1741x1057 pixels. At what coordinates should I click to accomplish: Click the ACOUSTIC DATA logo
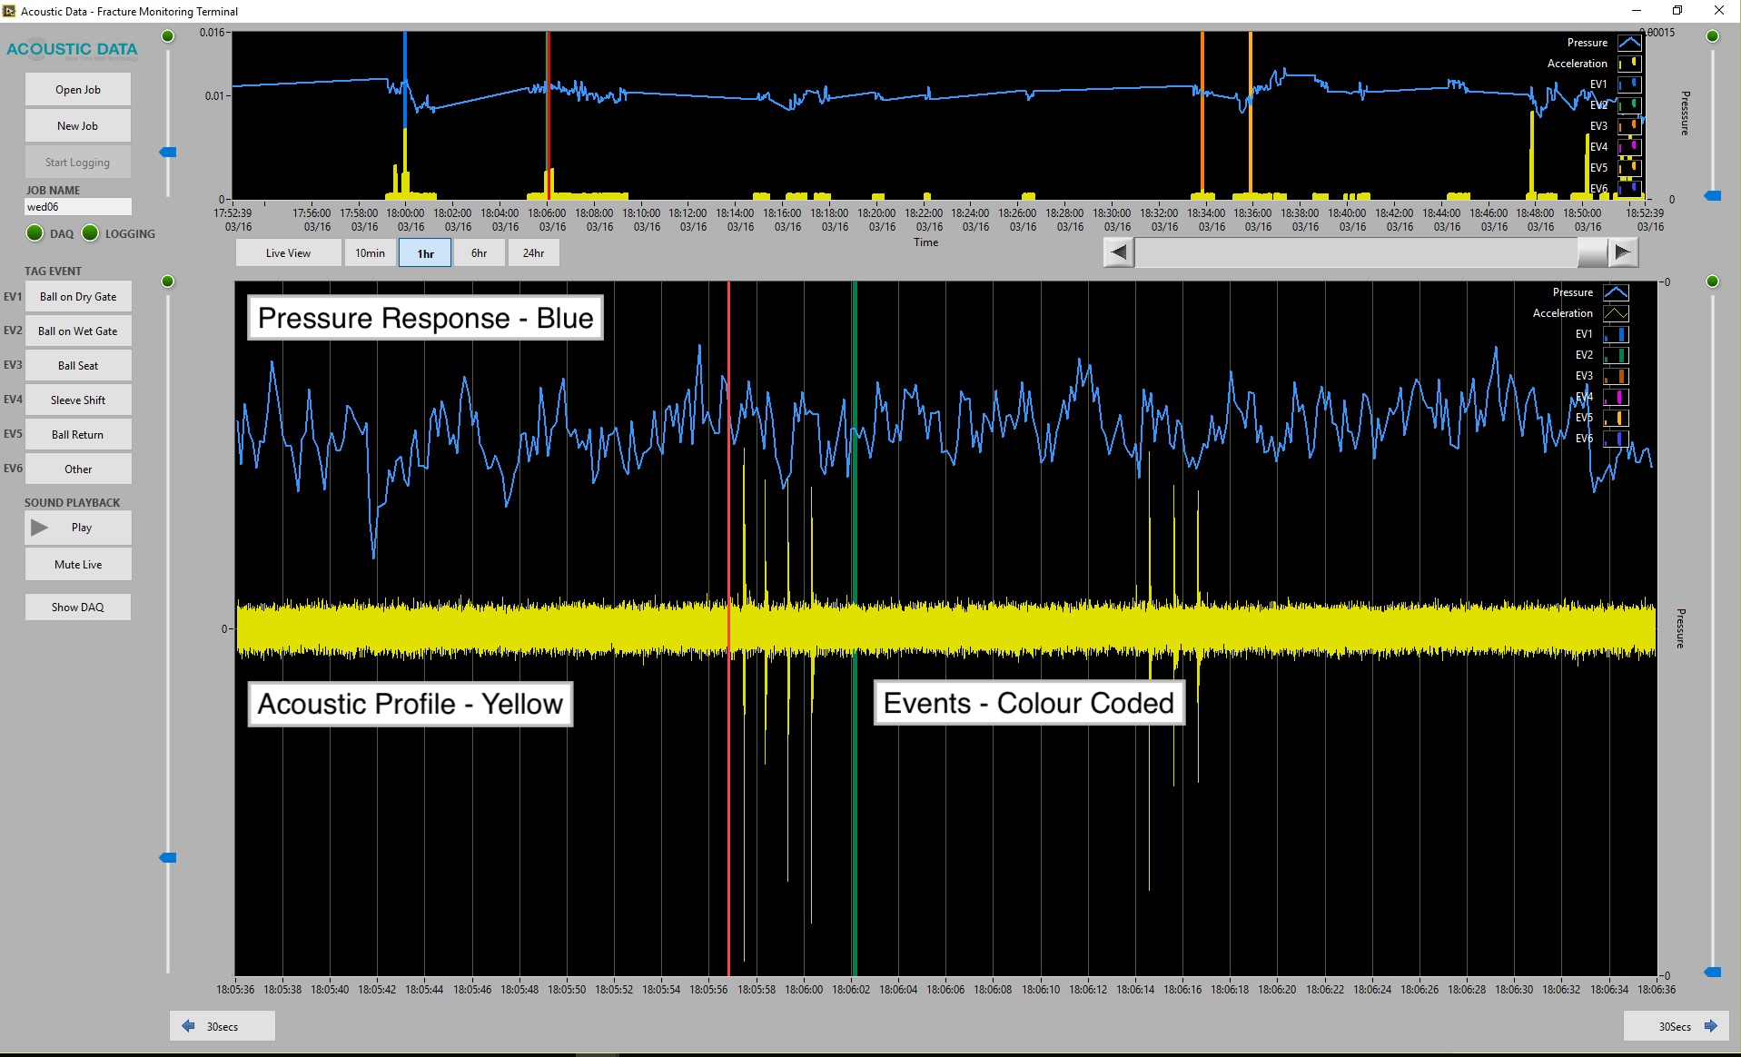coord(73,49)
